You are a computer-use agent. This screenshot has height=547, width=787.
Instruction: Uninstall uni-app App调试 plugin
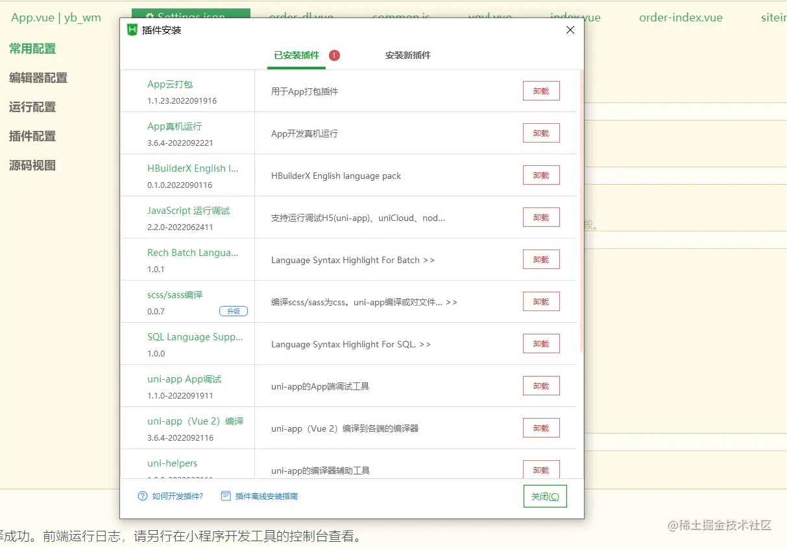click(x=541, y=386)
